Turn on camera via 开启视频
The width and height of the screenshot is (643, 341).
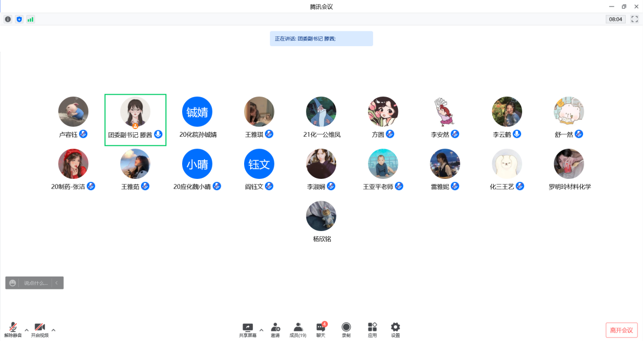[40, 329]
